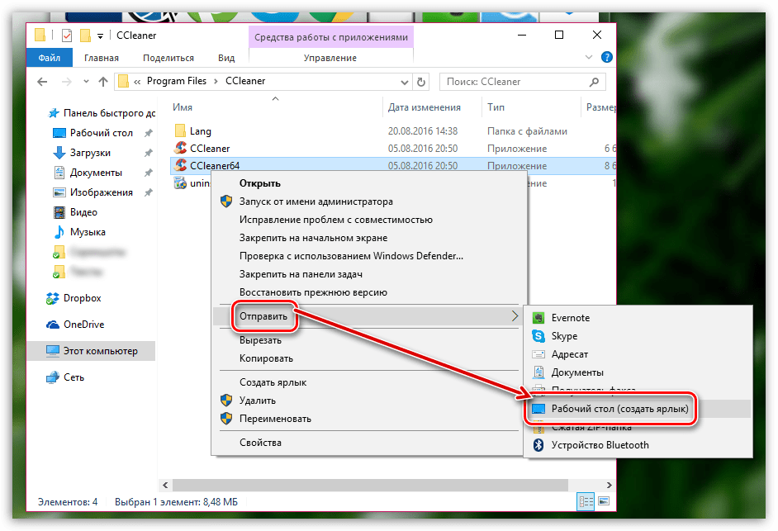
Task: Choose Проверка с использованием Windows Defender
Action: pos(351,256)
